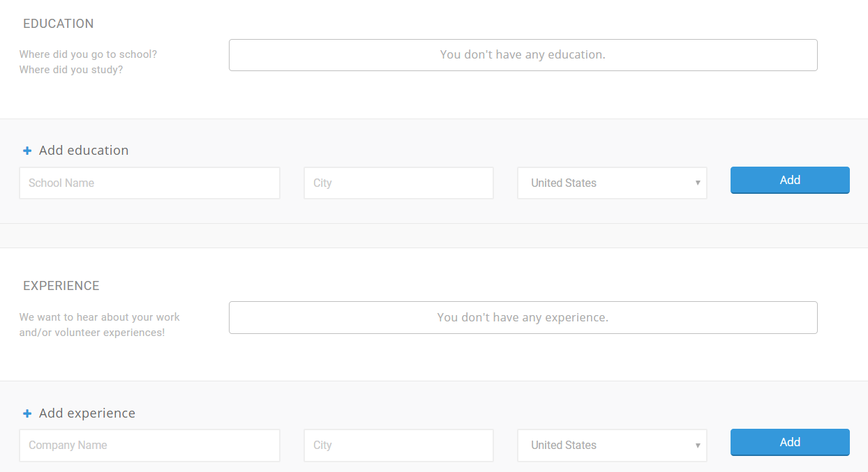Click the Add button for experience

click(x=790, y=442)
